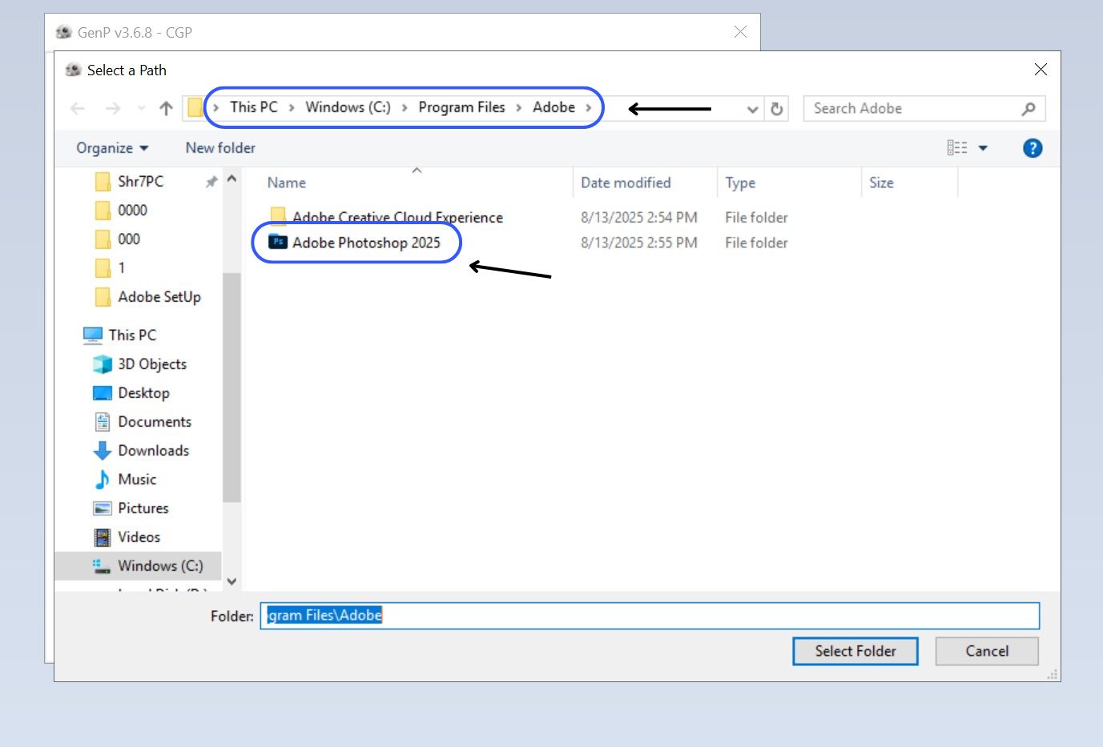Open folder named 1 in sidebar

point(121,268)
